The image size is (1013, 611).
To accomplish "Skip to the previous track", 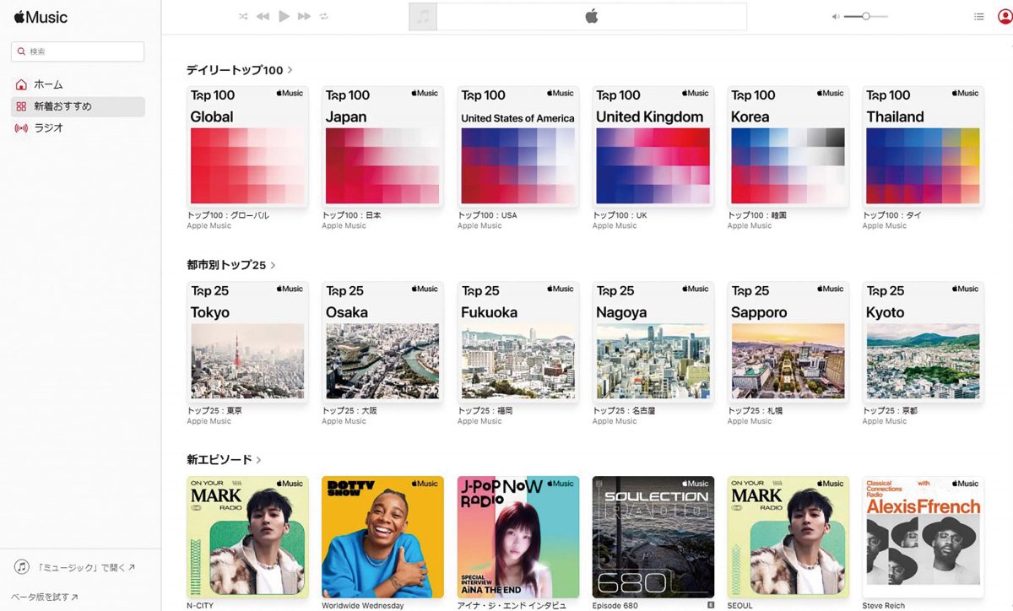I will pos(263,16).
